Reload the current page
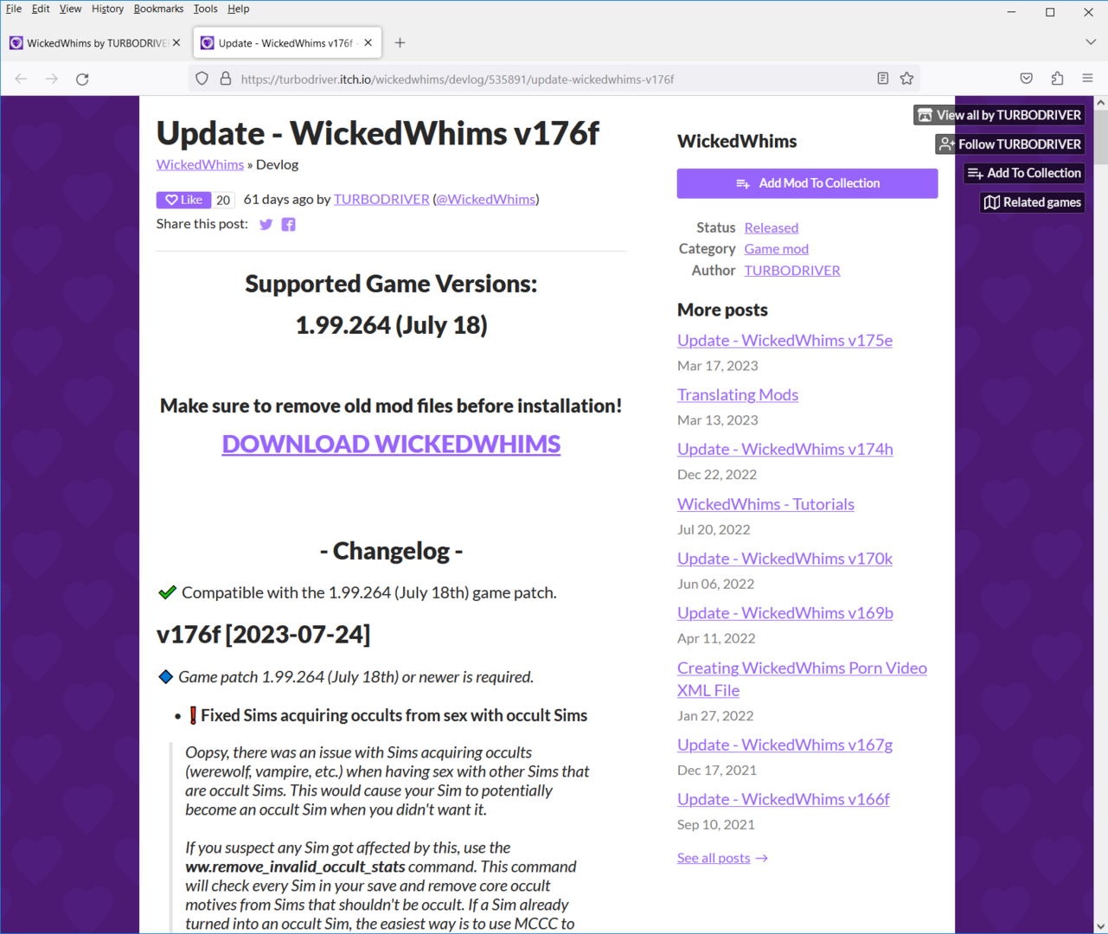 82,79
